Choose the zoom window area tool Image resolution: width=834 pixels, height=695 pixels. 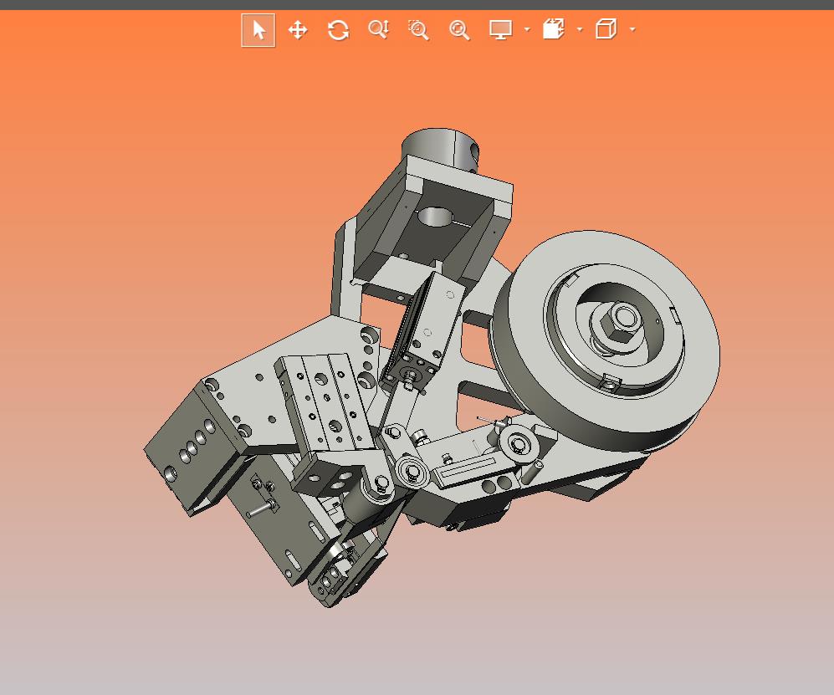click(418, 30)
